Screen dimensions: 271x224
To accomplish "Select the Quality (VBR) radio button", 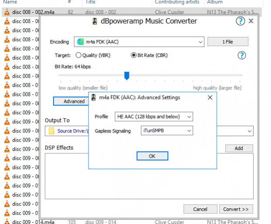I will 79,55.
